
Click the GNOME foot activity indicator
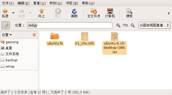tap(169, 13)
